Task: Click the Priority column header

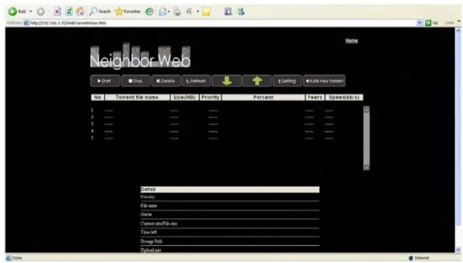Action: [x=210, y=97]
